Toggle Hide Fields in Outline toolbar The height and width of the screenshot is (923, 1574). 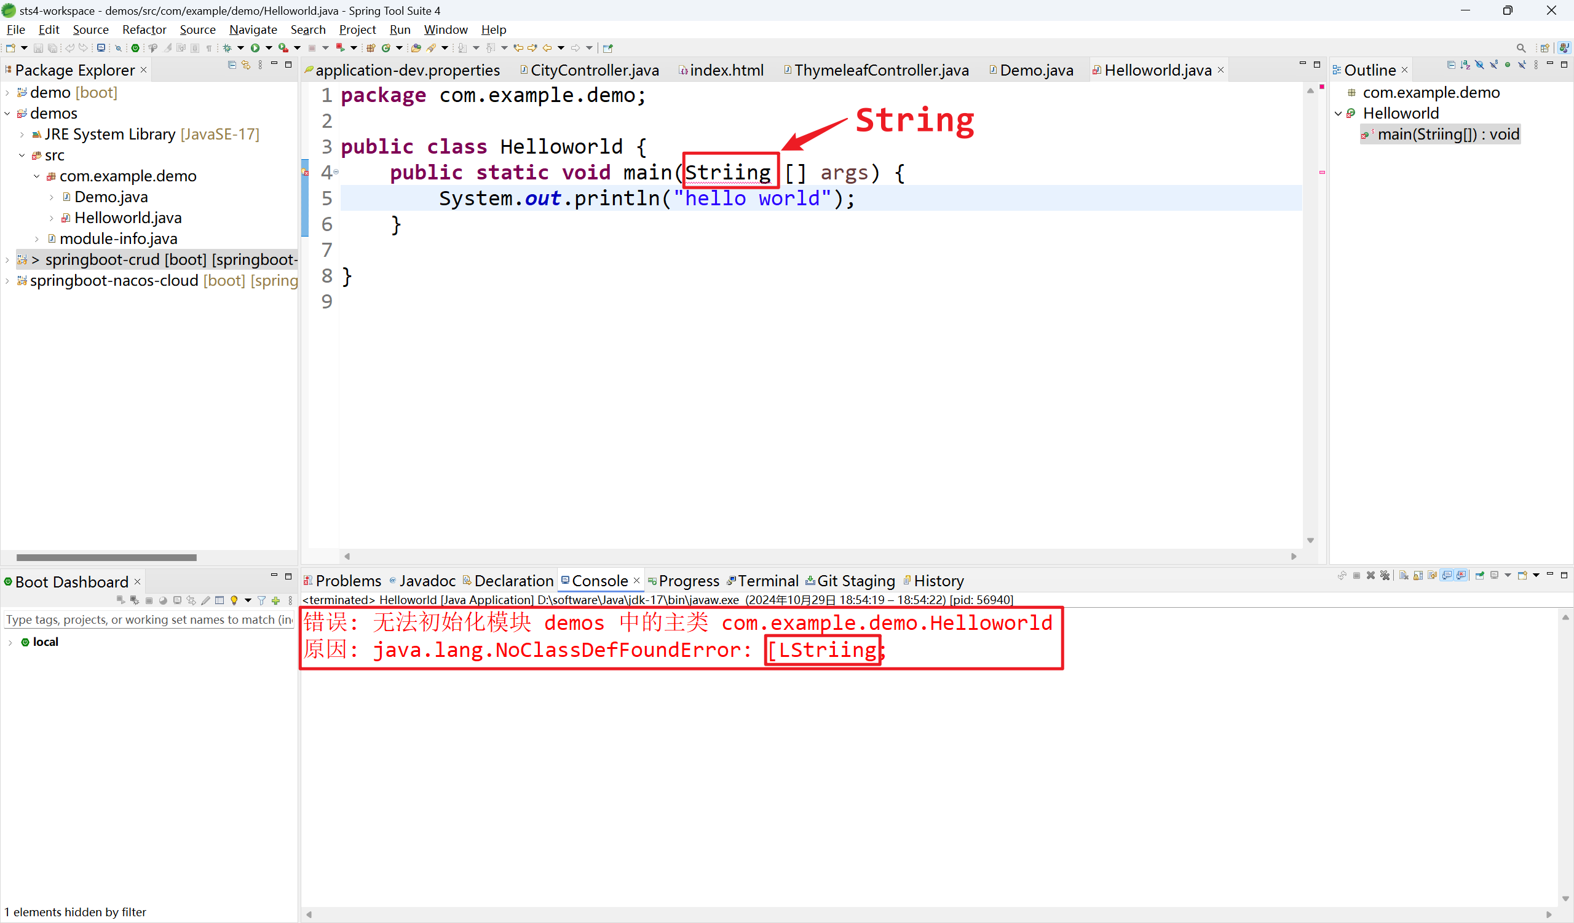(1480, 65)
